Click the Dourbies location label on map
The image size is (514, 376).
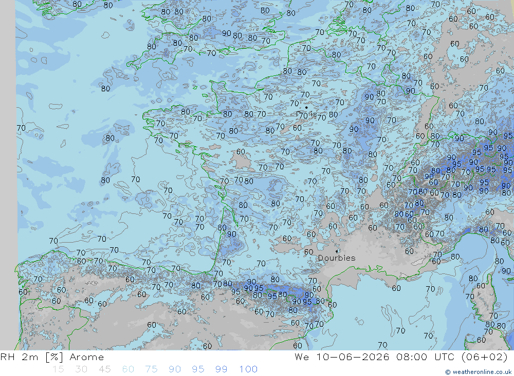(x=337, y=258)
